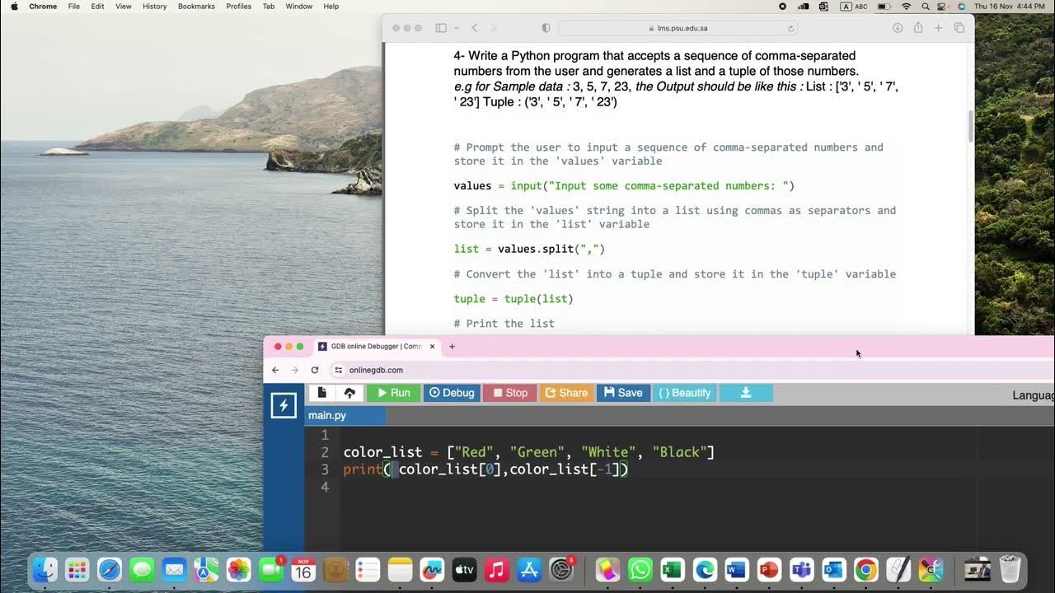This screenshot has width=1055, height=593.
Task: Reload the onlinegdb.com page
Action: pyautogui.click(x=315, y=370)
